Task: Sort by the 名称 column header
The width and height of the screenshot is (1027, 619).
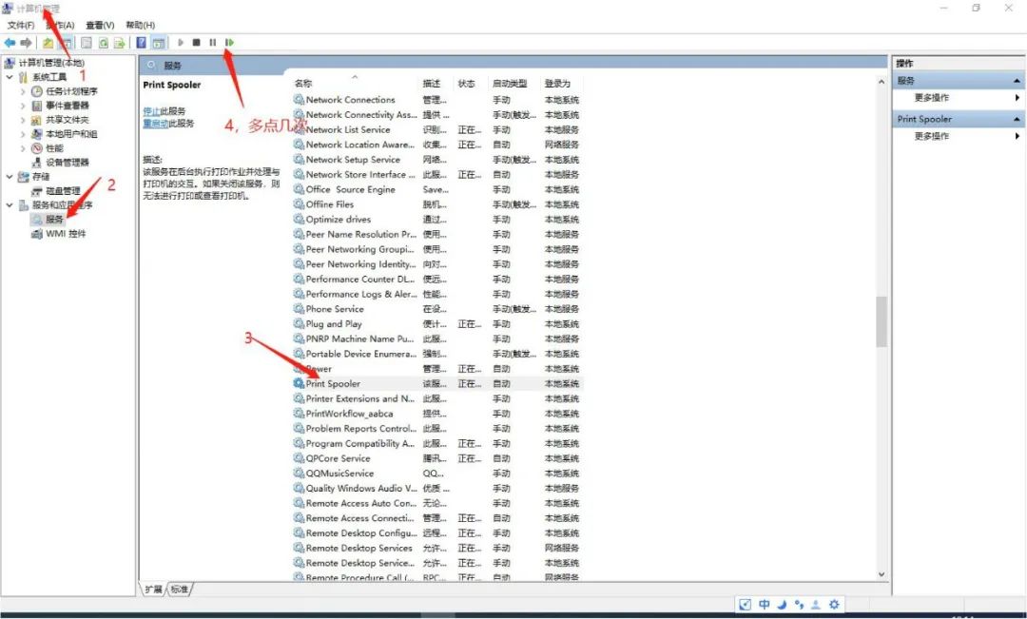Action: (303, 83)
